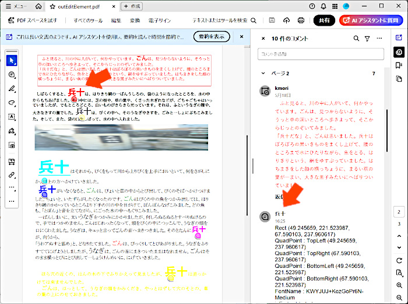The image size is (408, 304).
Task: Open the apps grid icon
Action: (335, 6)
